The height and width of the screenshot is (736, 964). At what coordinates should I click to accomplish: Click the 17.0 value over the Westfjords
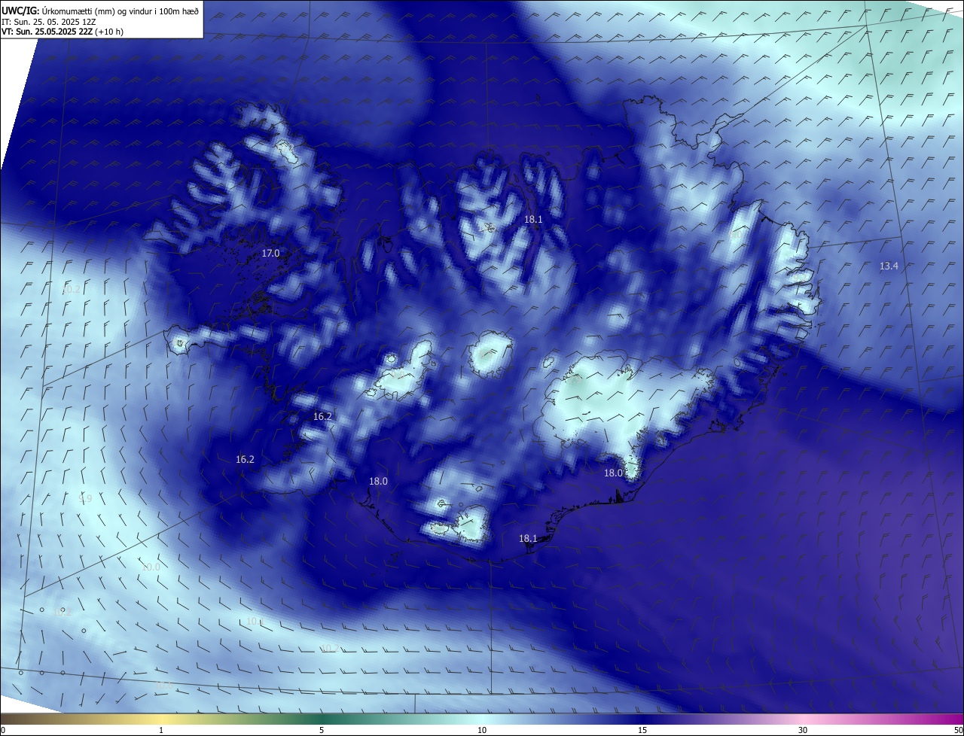270,254
